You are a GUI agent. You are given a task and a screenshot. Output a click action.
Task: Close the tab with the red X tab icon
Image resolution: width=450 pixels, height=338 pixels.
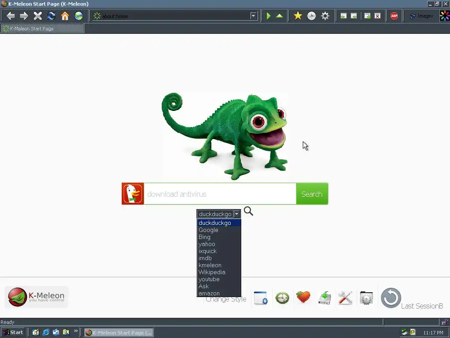click(377, 16)
